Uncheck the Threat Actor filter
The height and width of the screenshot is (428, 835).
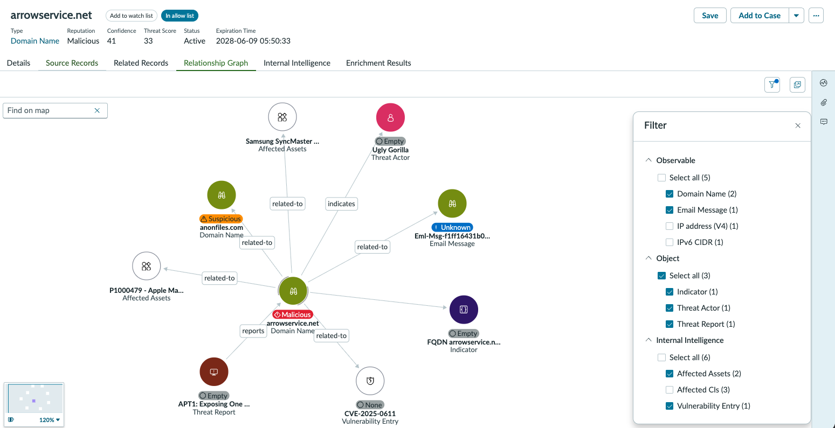pyautogui.click(x=670, y=308)
